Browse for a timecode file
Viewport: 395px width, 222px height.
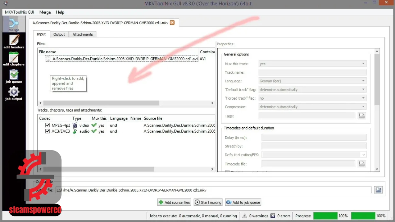(362, 164)
